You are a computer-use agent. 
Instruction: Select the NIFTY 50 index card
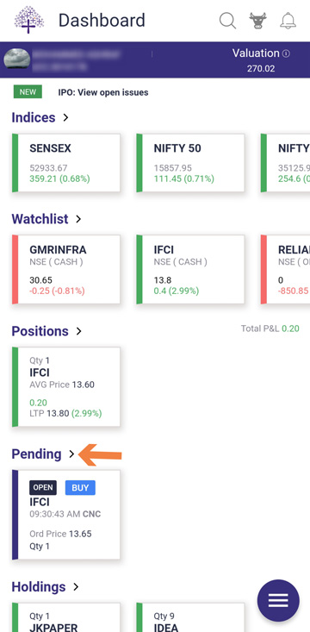[x=190, y=163]
